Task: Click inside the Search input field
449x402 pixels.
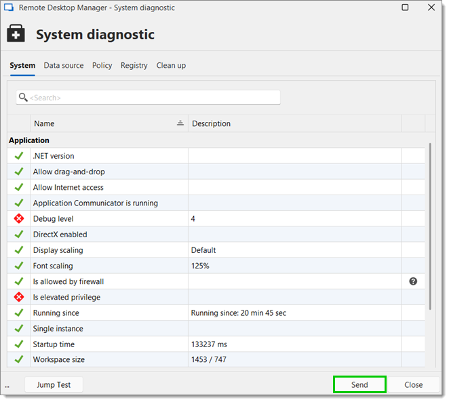Action: point(148,98)
